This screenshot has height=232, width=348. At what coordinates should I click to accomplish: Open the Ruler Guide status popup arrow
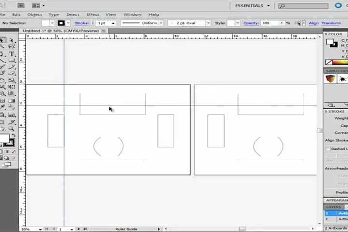point(159,229)
